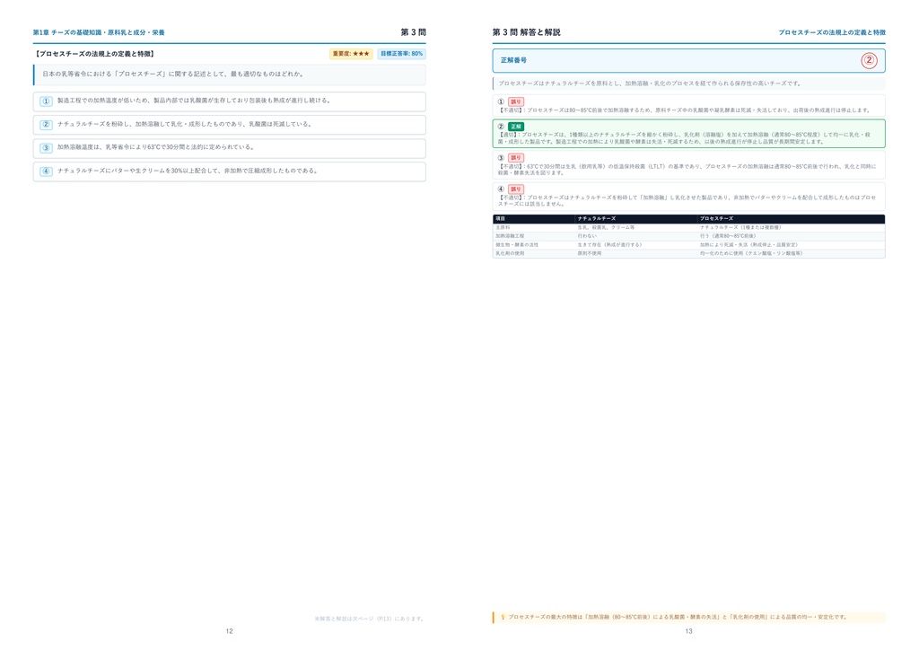Click the ④ number badge of the fourth answer choice

click(47, 171)
